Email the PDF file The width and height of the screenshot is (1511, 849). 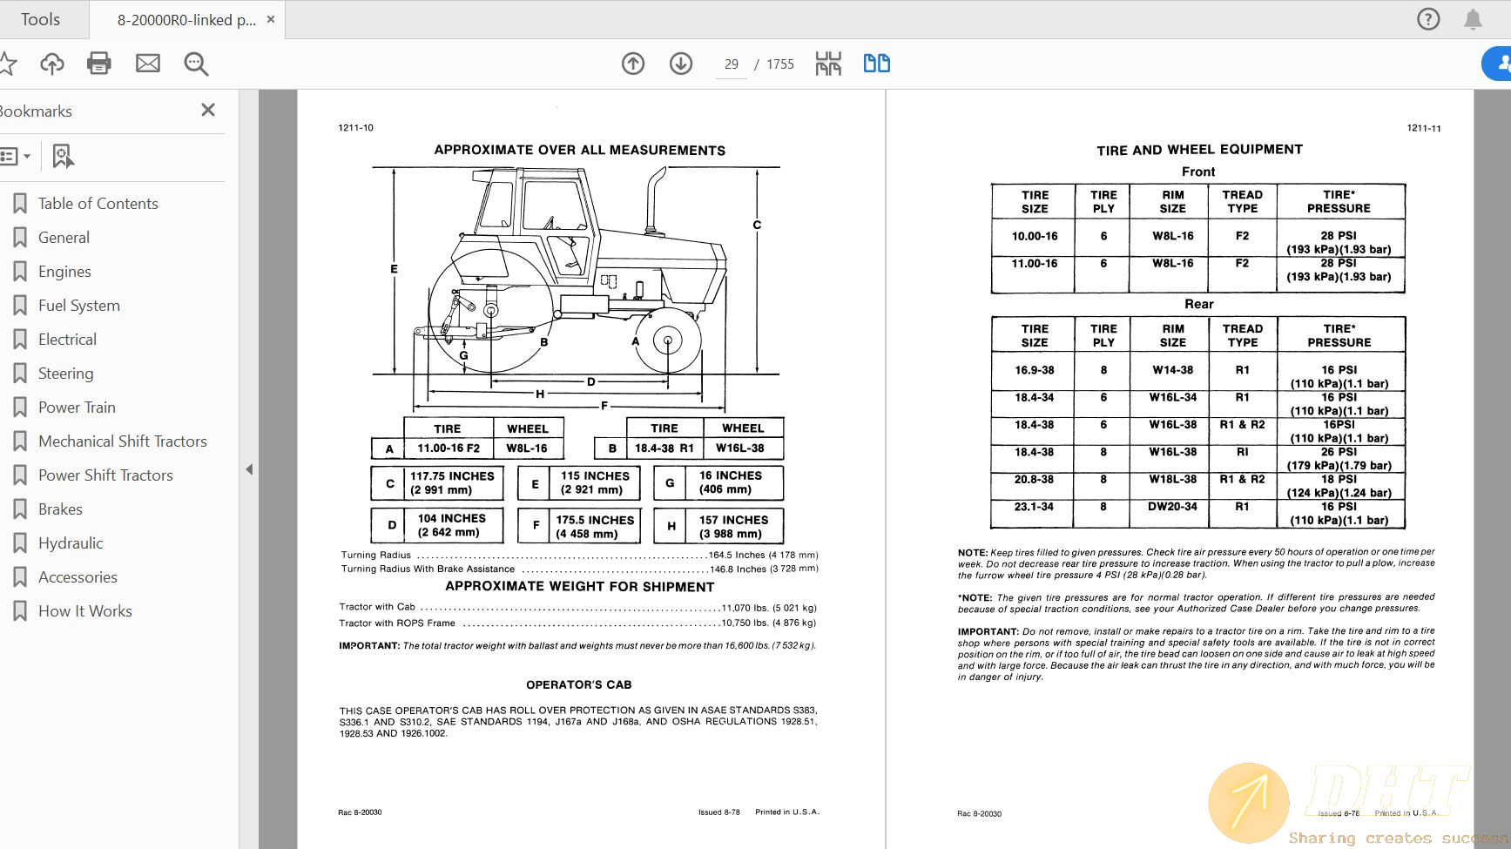click(x=147, y=64)
